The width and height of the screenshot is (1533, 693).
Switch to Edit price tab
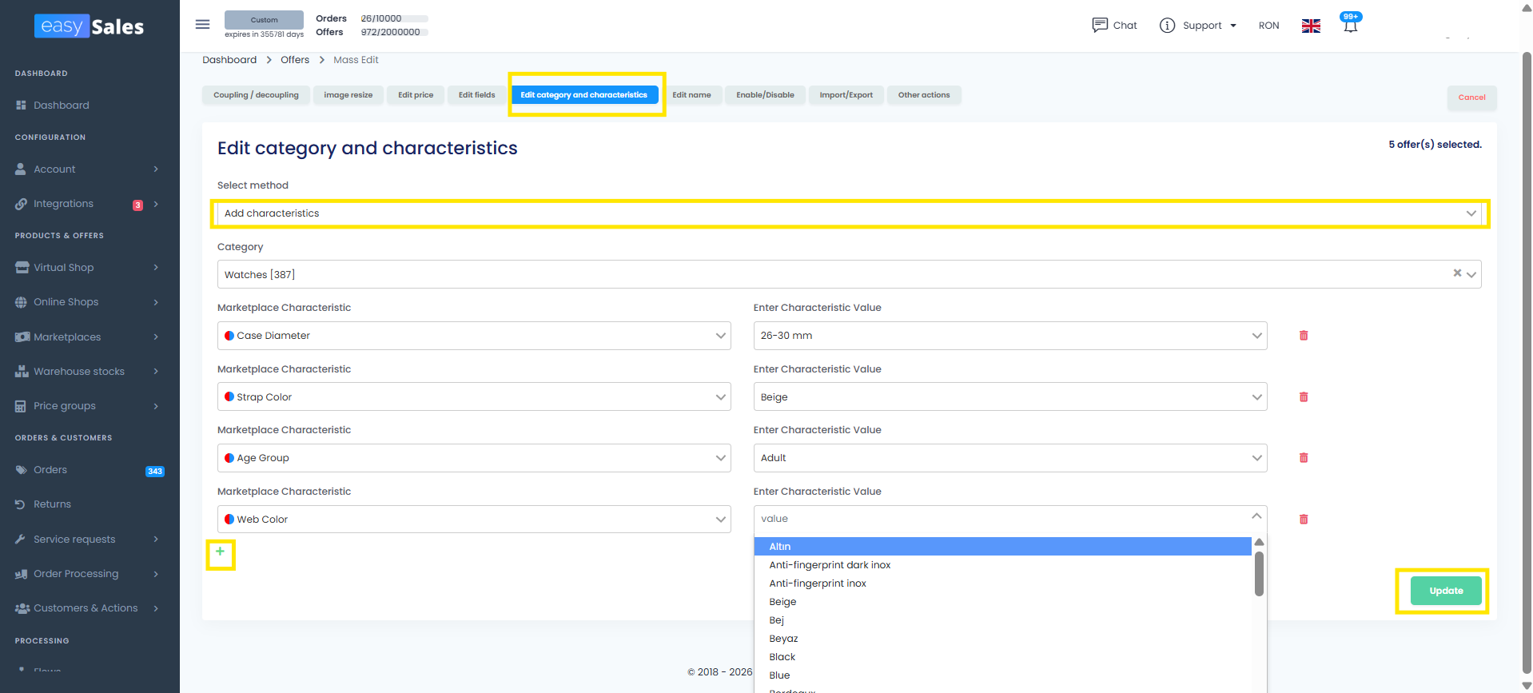(416, 95)
